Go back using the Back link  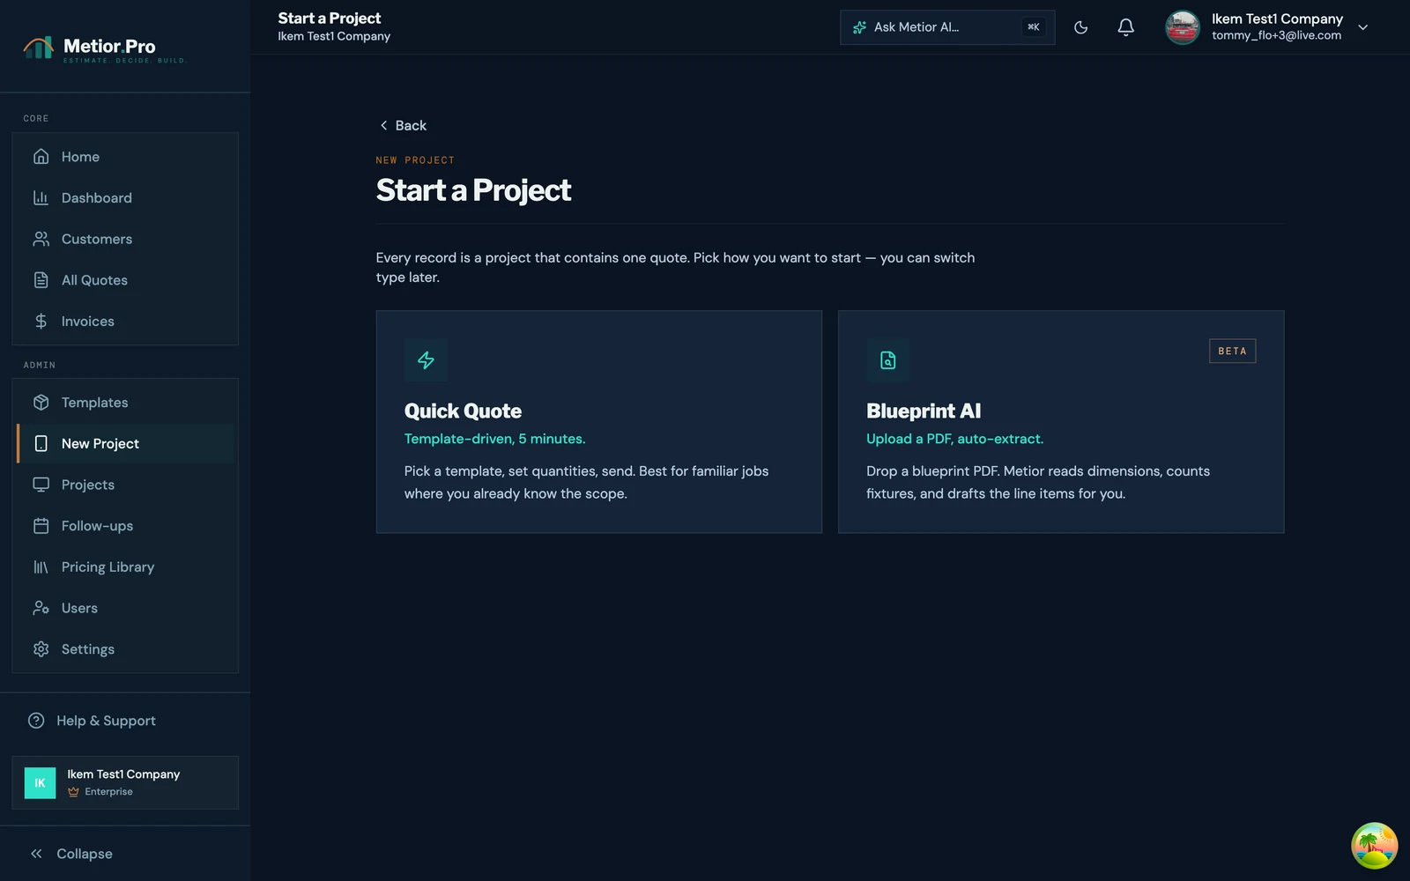[x=403, y=126]
